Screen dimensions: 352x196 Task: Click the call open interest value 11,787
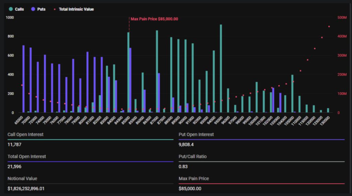[14, 145]
